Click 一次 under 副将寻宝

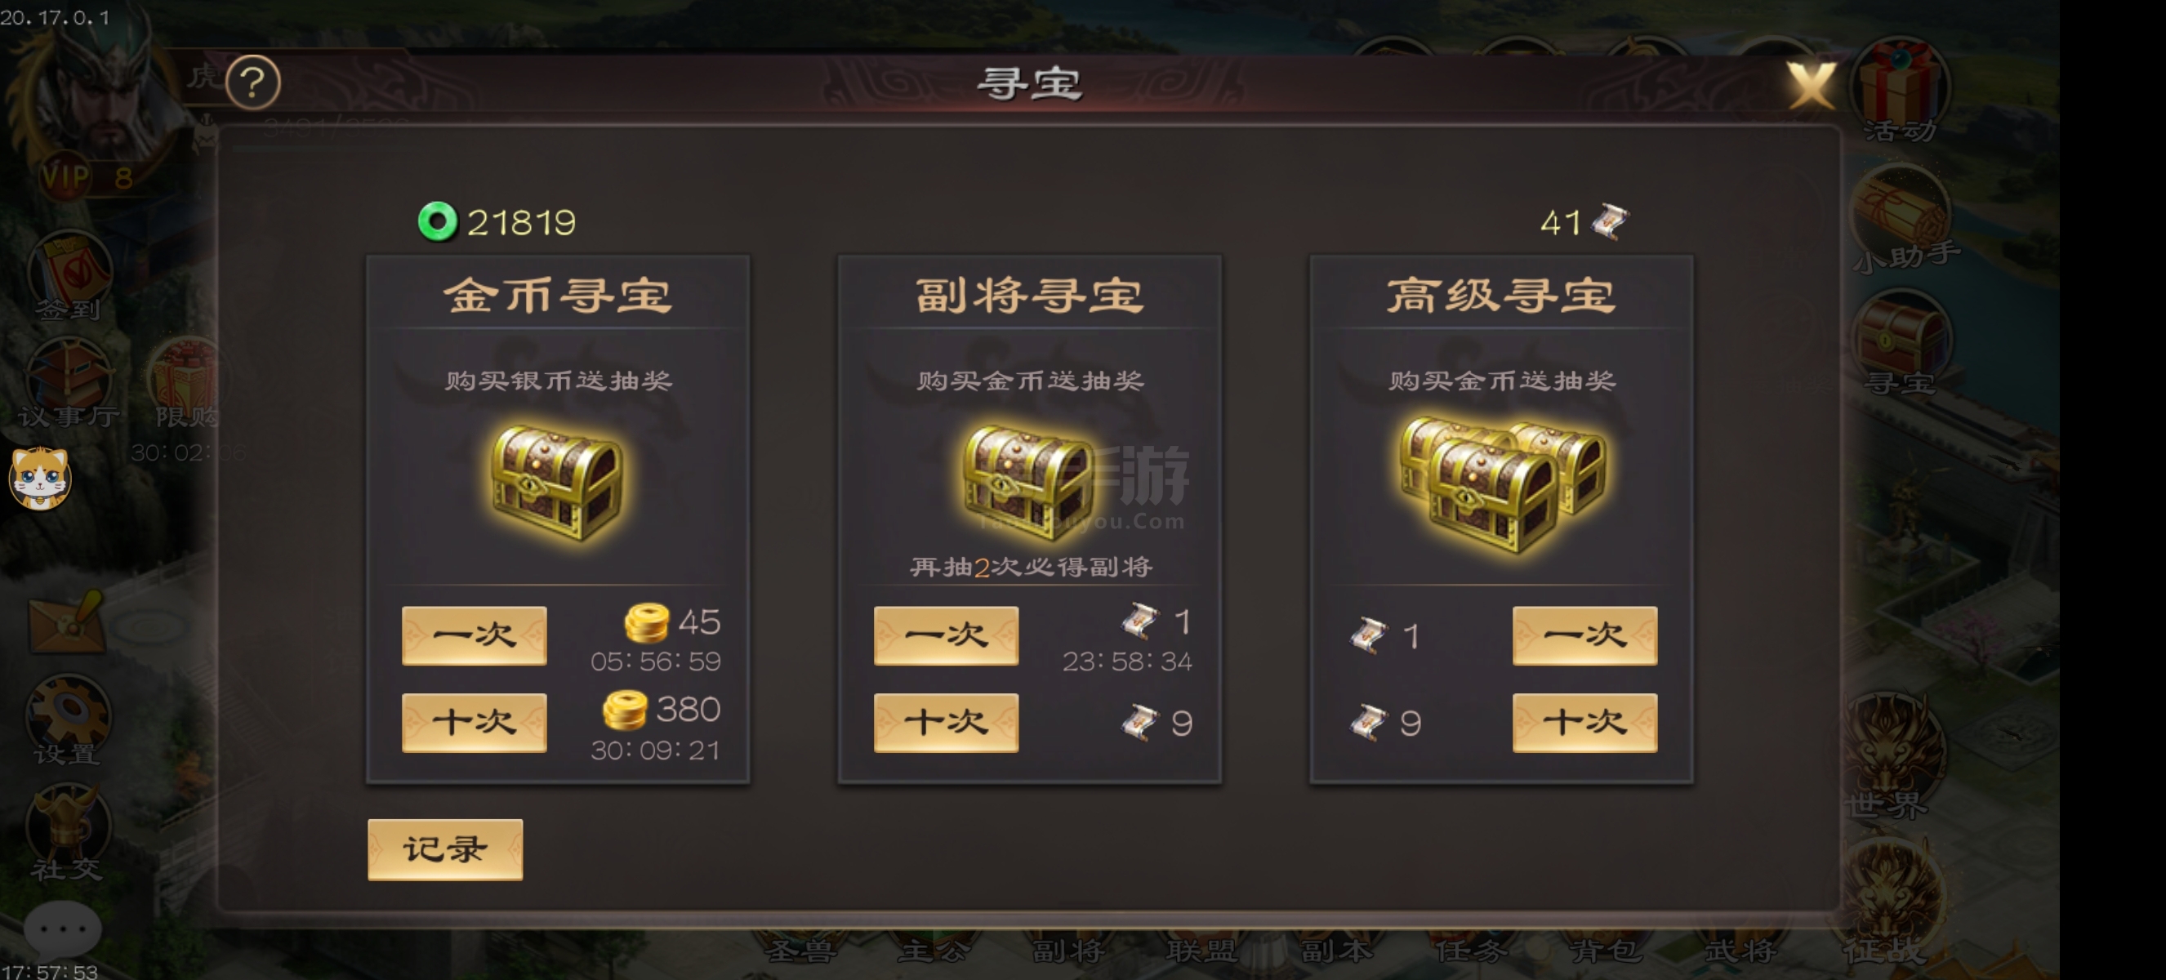point(946,635)
